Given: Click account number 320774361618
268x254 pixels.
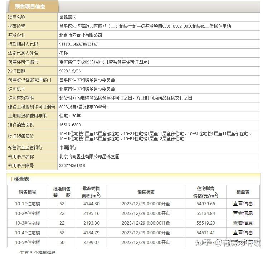Looking at the screenshot, I should 72,166.
